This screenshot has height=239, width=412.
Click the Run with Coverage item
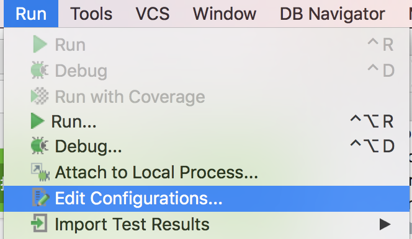207,97
